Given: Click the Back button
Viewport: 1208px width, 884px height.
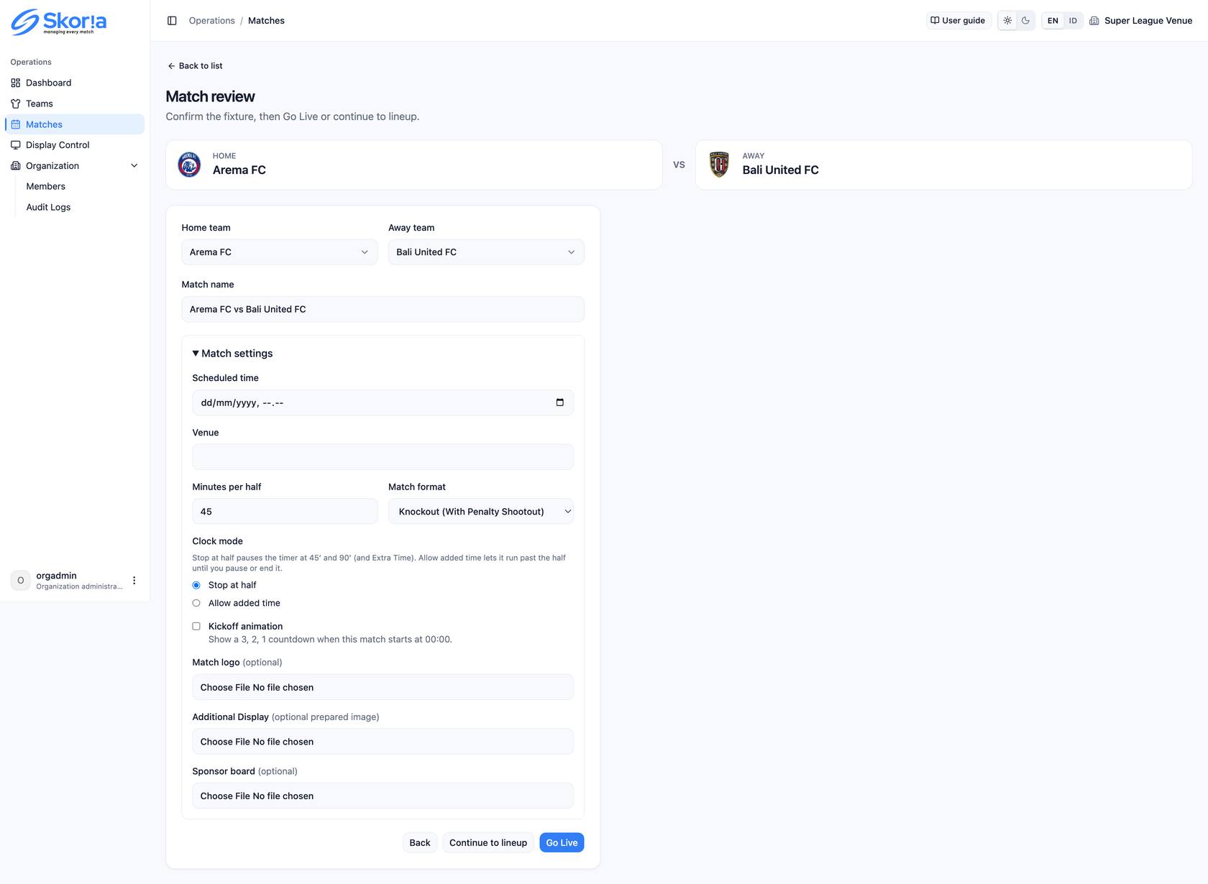Looking at the screenshot, I should coord(420,843).
